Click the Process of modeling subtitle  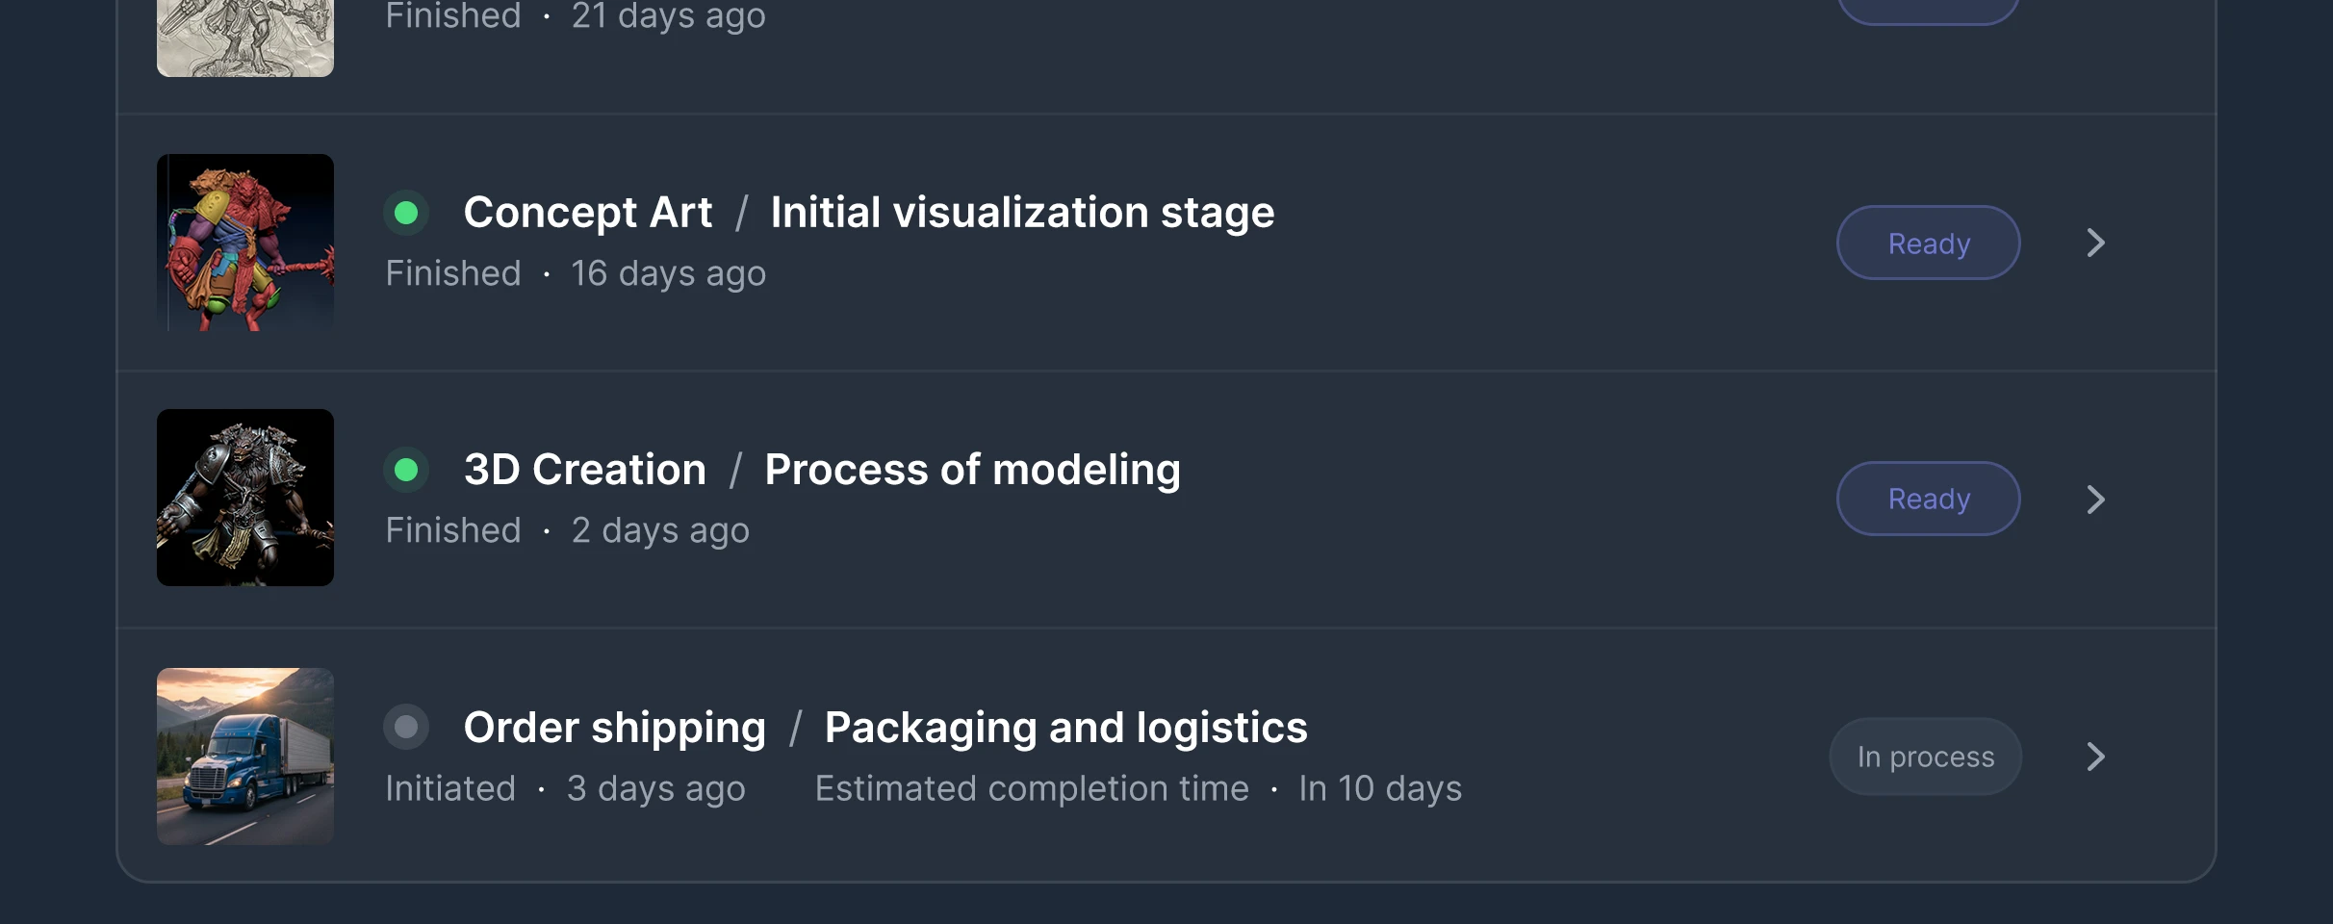pyautogui.click(x=972, y=470)
